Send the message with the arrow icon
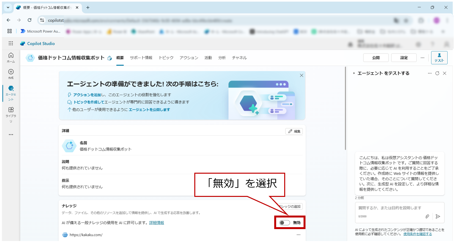The height and width of the screenshot is (251, 455). (438, 217)
